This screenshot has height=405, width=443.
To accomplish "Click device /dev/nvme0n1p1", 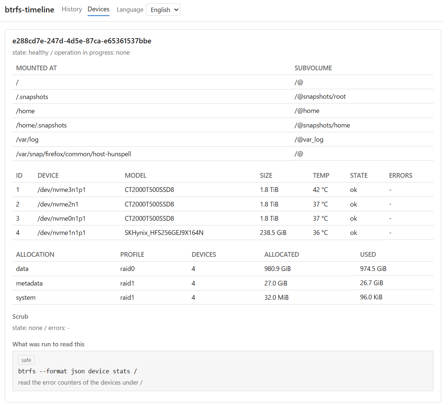I will point(62,219).
